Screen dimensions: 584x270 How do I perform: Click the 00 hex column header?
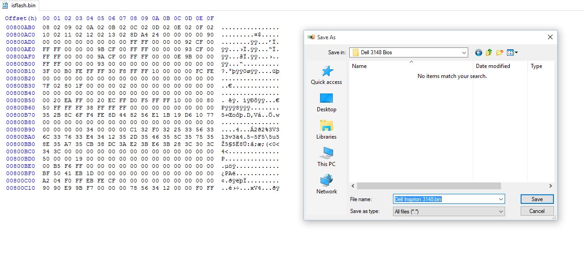(x=46, y=19)
